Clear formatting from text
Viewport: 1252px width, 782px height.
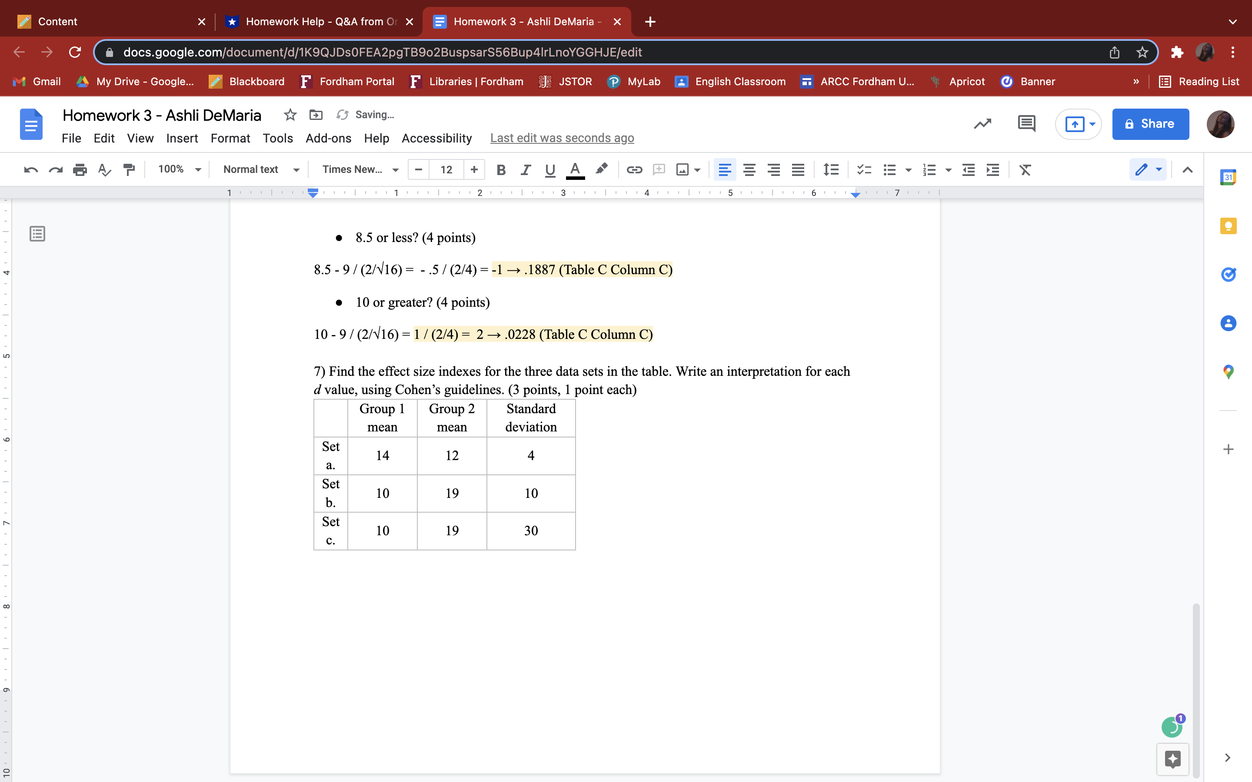point(1025,169)
